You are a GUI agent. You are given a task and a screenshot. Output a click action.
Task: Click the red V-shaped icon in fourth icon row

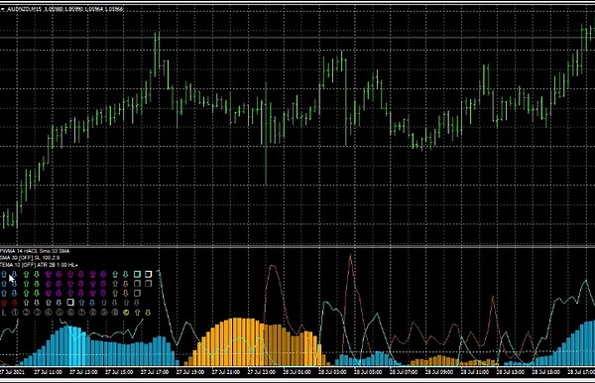coord(4,303)
